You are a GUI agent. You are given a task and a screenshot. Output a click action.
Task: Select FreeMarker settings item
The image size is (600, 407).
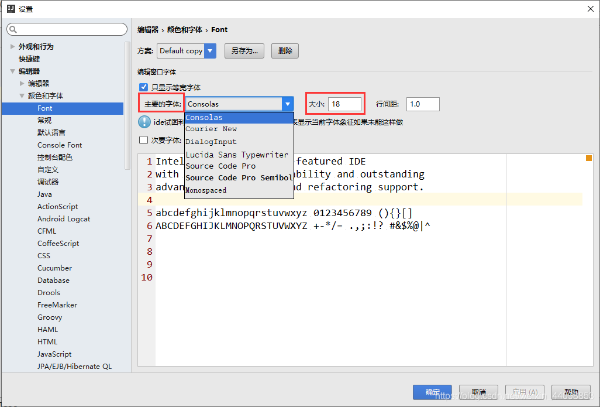(x=57, y=305)
